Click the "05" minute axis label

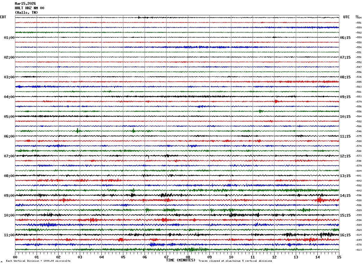click(123, 257)
